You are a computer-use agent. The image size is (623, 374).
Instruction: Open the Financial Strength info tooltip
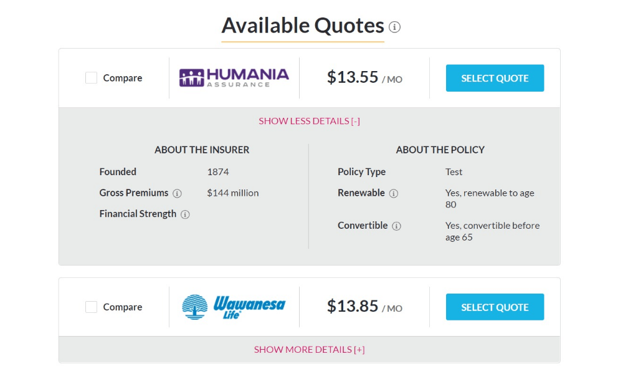click(x=186, y=214)
